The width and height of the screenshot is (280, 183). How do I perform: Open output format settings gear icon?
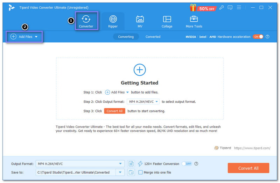click(131, 163)
